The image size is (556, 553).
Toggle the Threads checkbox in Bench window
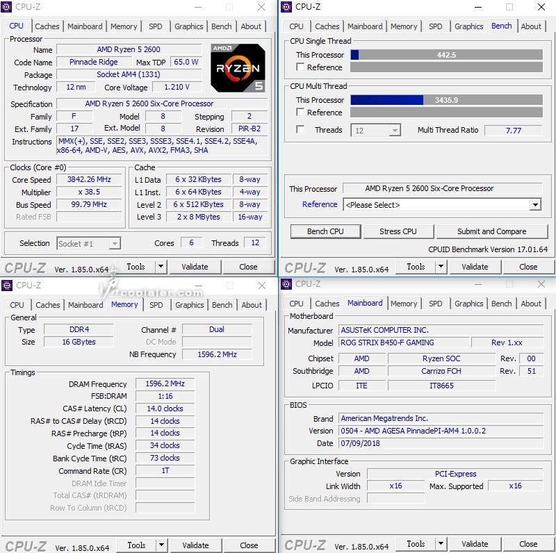coord(300,130)
